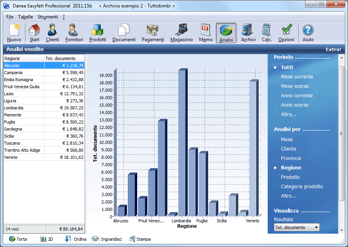Select the Sicilia row
This screenshot has width=348, height=247.
pyautogui.click(x=44, y=136)
